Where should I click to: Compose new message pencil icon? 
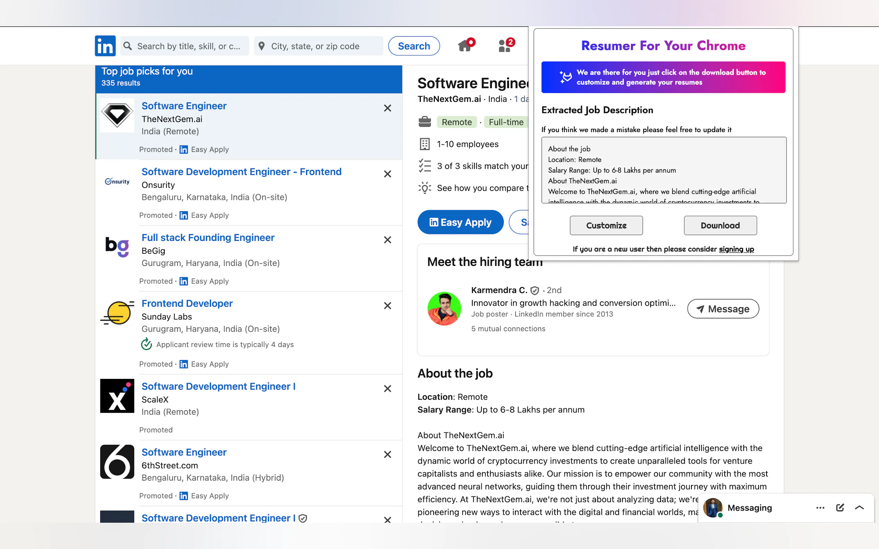click(840, 508)
